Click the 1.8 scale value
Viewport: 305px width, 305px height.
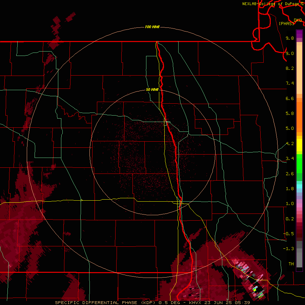pyautogui.click(x=290, y=189)
